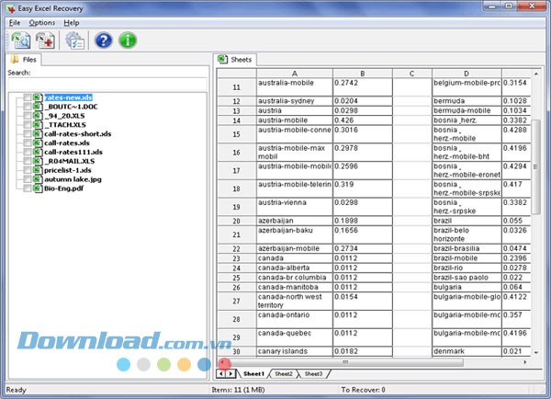
Task: Switch to the Sheet3 tab
Action: (x=313, y=374)
